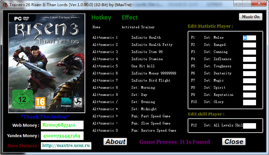Click the green 'Effect' column header

(x=130, y=17)
